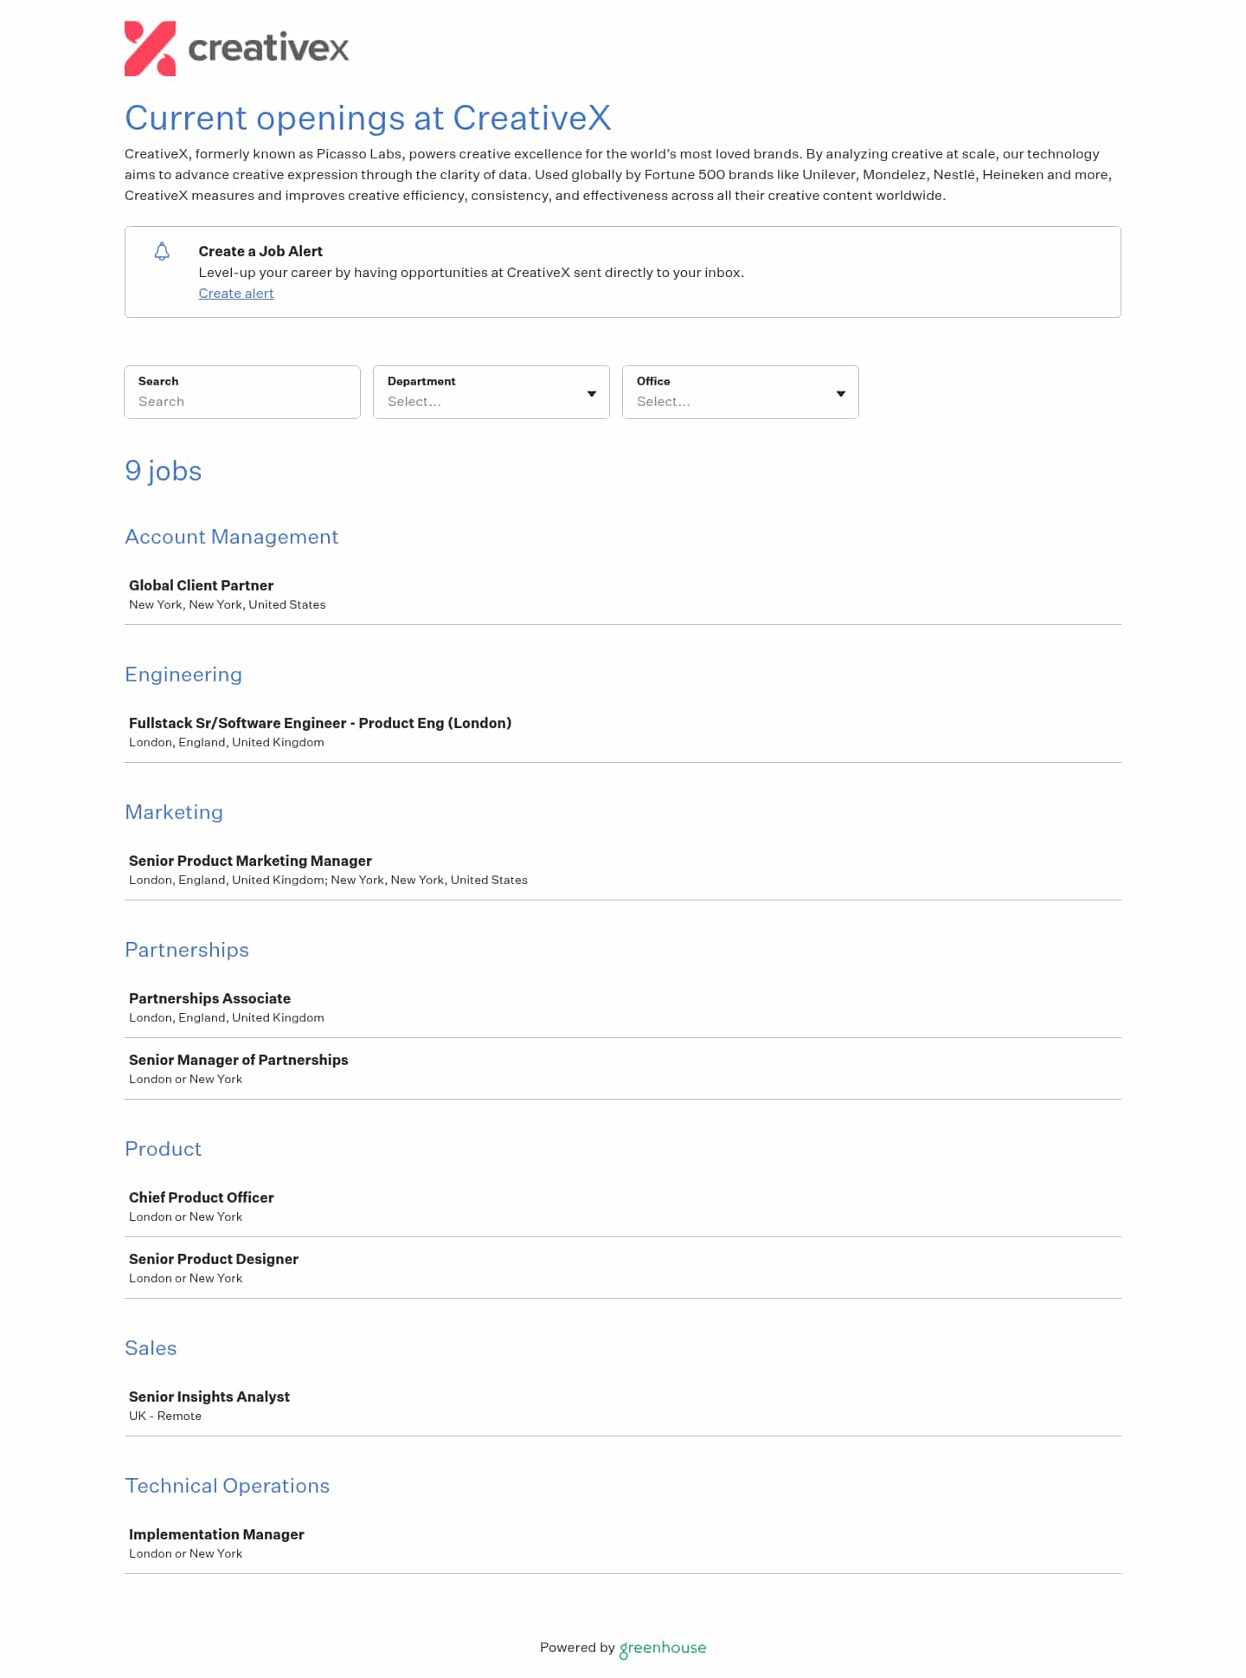Select the Senior Product Marketing Manager role
The width and height of the screenshot is (1246, 1678).
pyautogui.click(x=250, y=861)
